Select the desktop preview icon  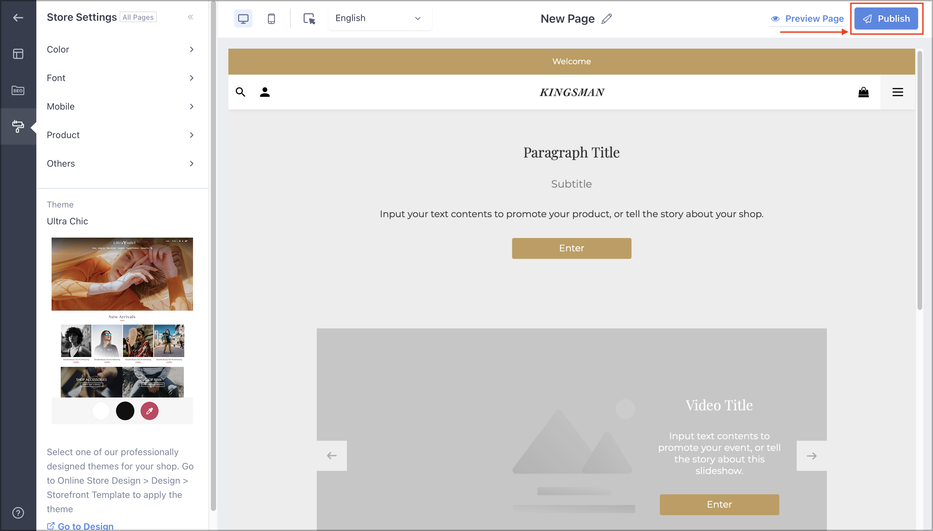(243, 18)
